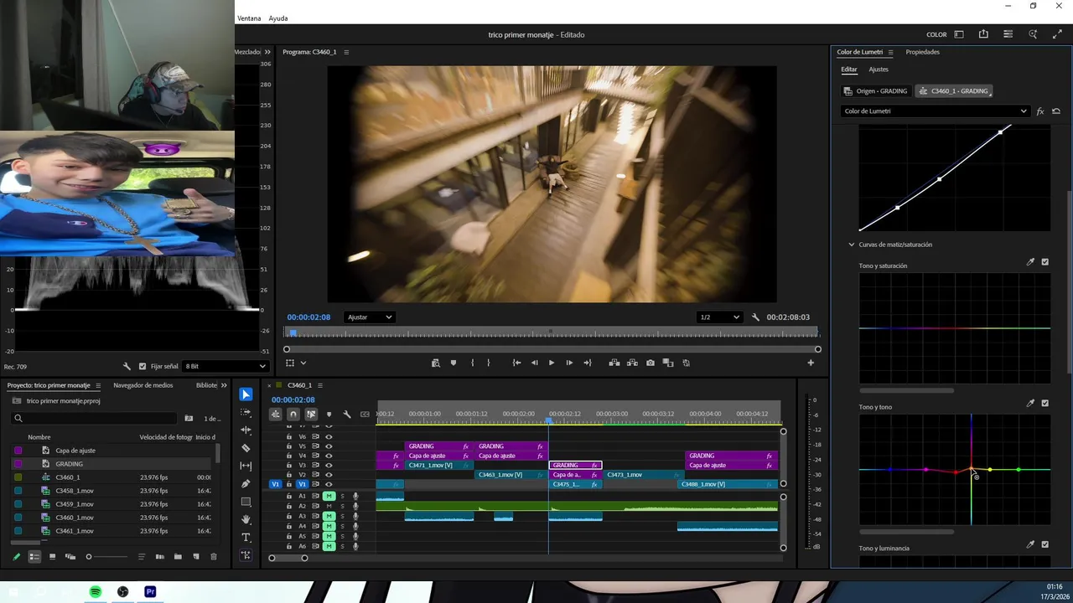The height and width of the screenshot is (603, 1073).
Task: Toggle V5 track visibility eye
Action: pos(329,446)
